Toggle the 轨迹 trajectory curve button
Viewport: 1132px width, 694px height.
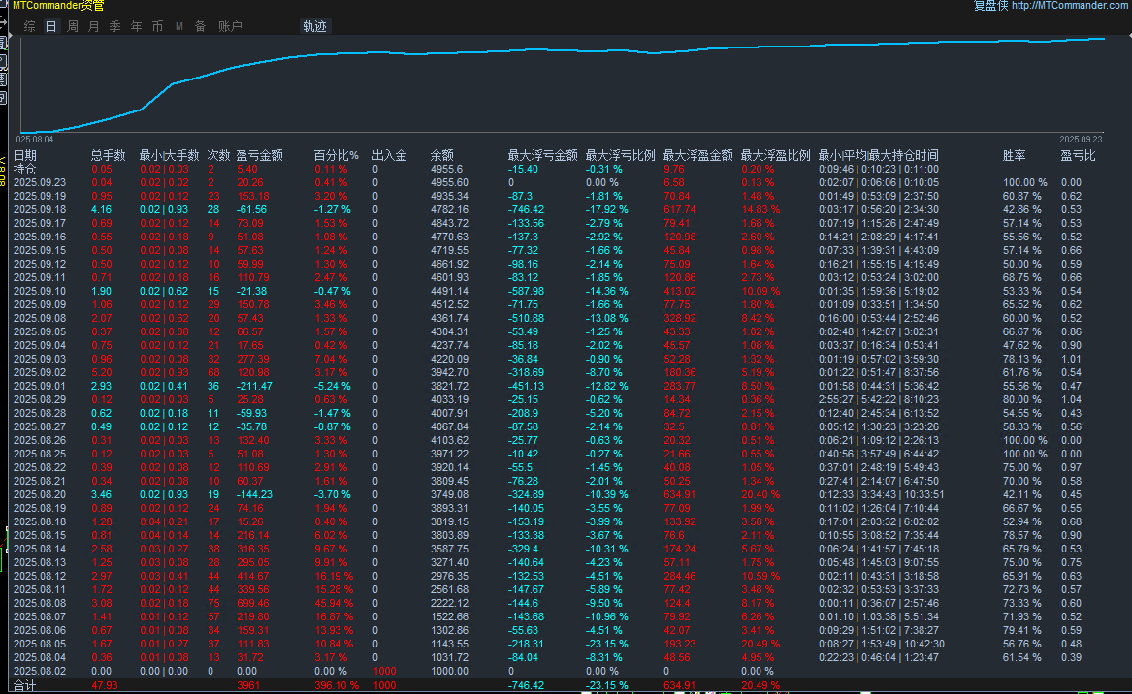[315, 27]
